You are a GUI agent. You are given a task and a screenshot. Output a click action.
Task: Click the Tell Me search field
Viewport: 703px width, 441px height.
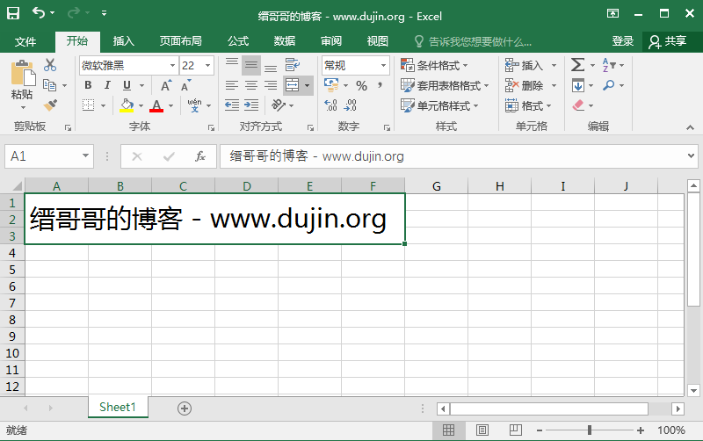[x=473, y=41]
